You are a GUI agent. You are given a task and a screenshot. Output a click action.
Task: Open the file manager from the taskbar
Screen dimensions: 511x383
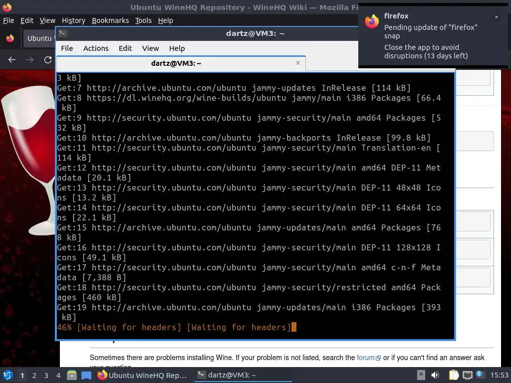72,375
